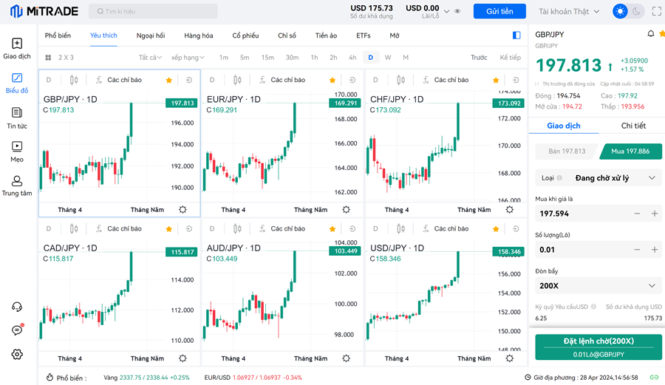Image resolution: width=665 pixels, height=385 pixels.
Task: Open the Chi tiết tab in order panel
Action: point(633,126)
